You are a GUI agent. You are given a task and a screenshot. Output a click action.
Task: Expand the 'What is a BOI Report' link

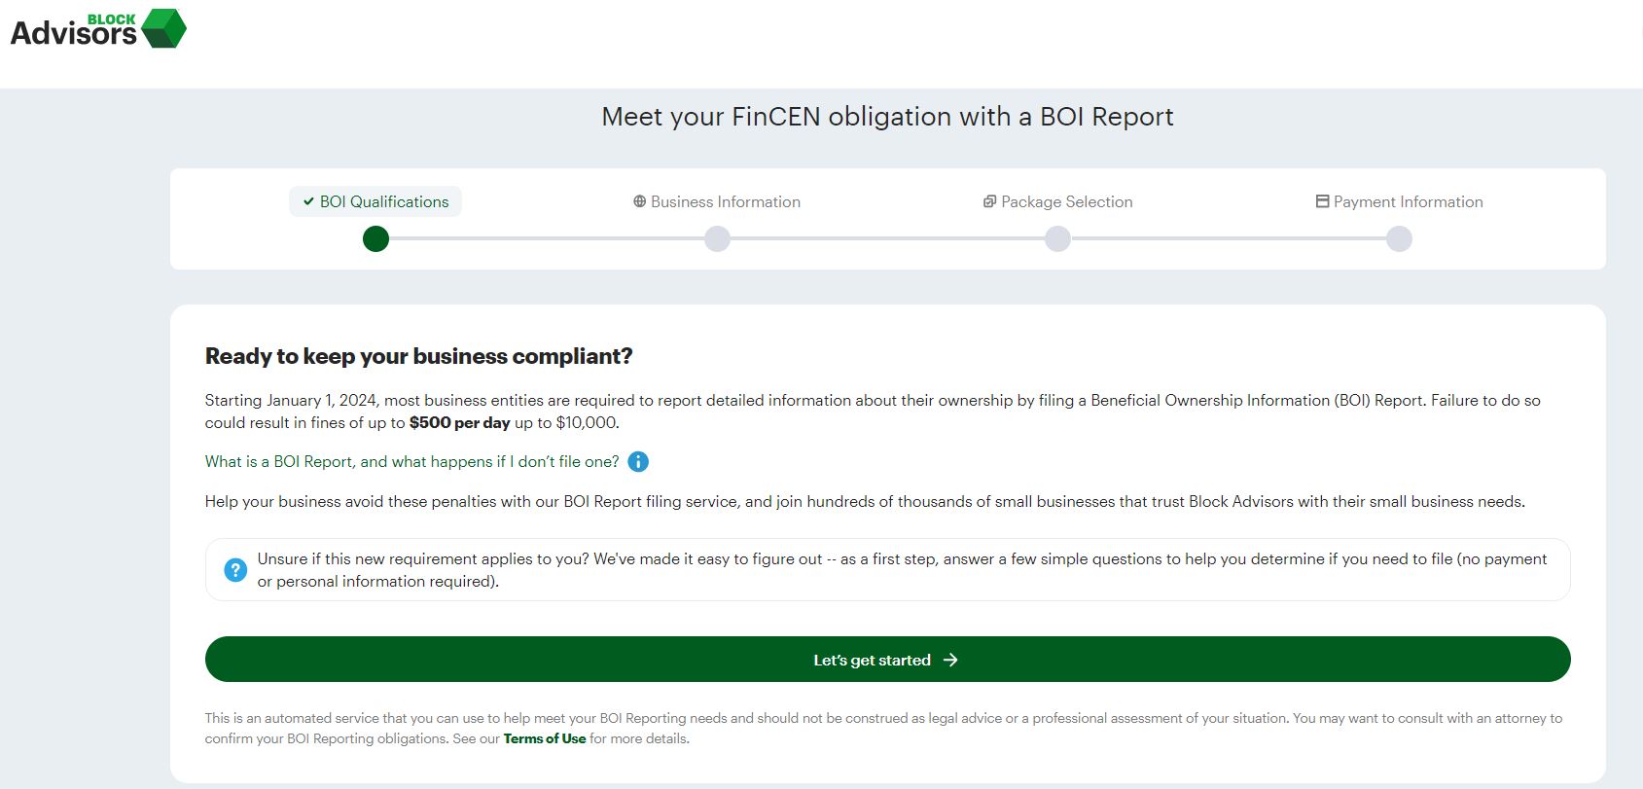pos(411,462)
